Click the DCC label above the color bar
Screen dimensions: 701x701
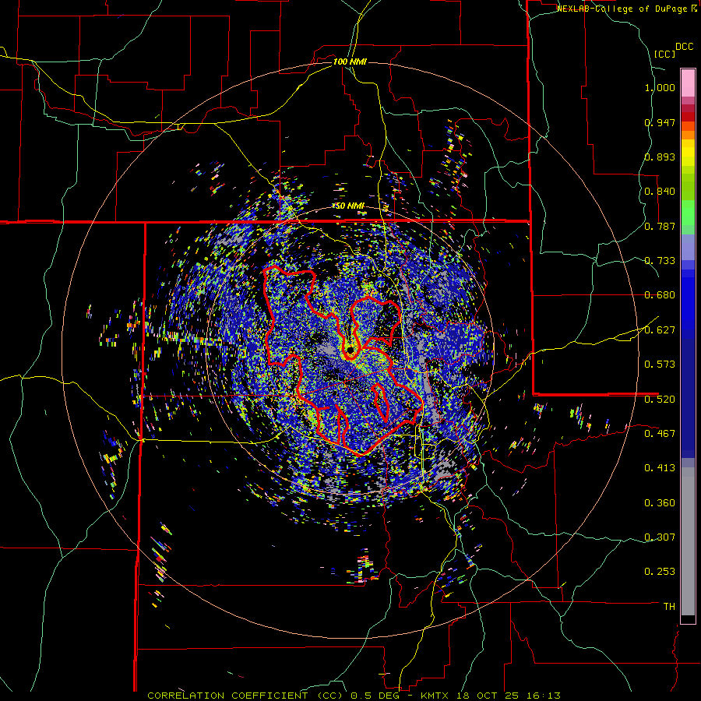(684, 47)
